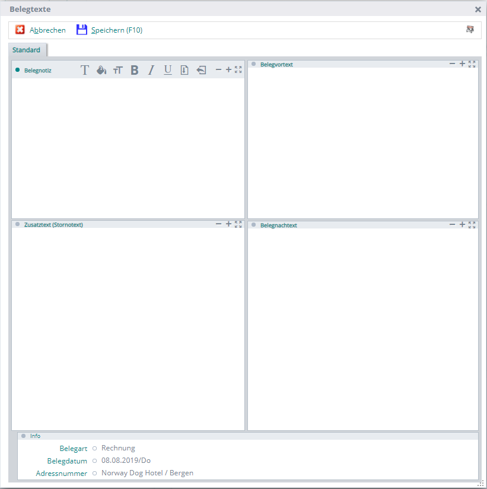Toggle the Zusatztext (Stornotext) panel status dot
Image resolution: width=487 pixels, height=489 pixels.
[x=18, y=224]
